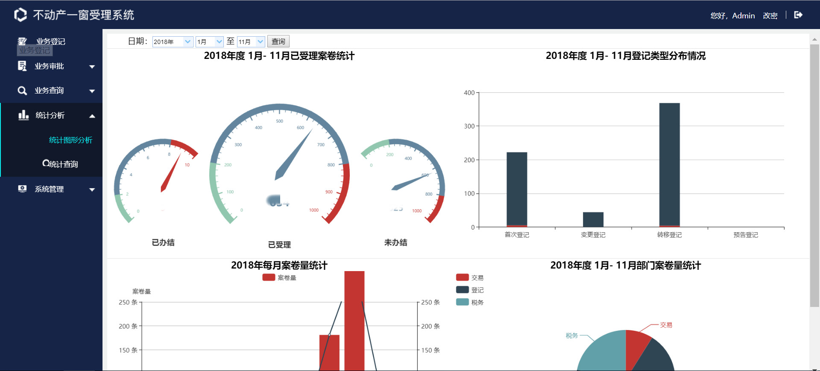Click the 统计分析 bar chart icon

(x=23, y=115)
